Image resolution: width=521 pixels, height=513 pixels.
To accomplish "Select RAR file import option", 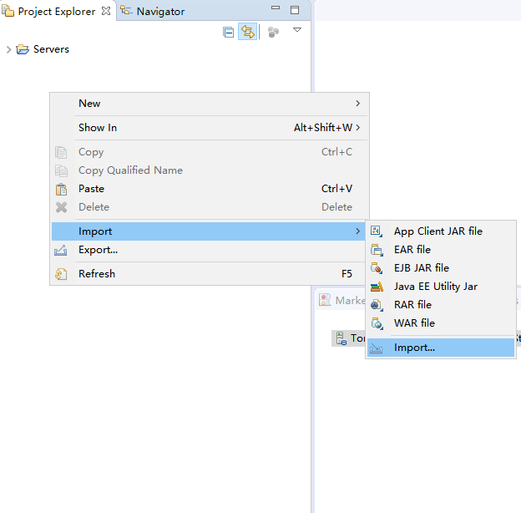I will 412,305.
